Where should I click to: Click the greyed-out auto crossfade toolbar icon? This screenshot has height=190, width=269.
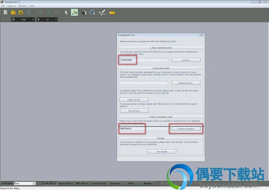click(57, 12)
